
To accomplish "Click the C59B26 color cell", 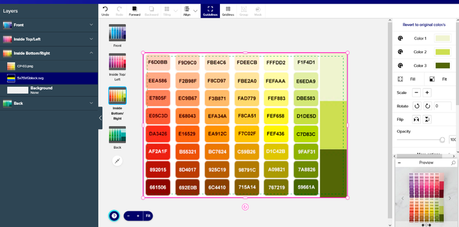I will tap(246, 151).
